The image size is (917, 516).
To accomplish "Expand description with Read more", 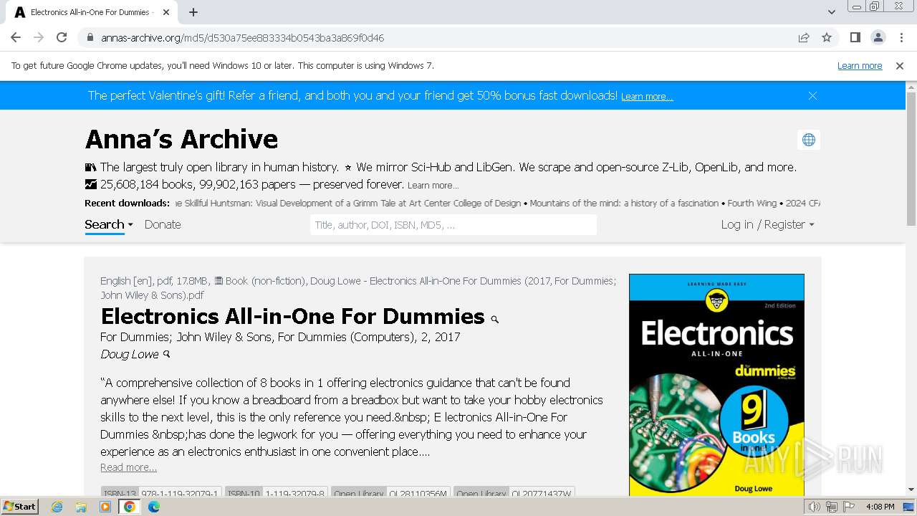I will pos(128,467).
